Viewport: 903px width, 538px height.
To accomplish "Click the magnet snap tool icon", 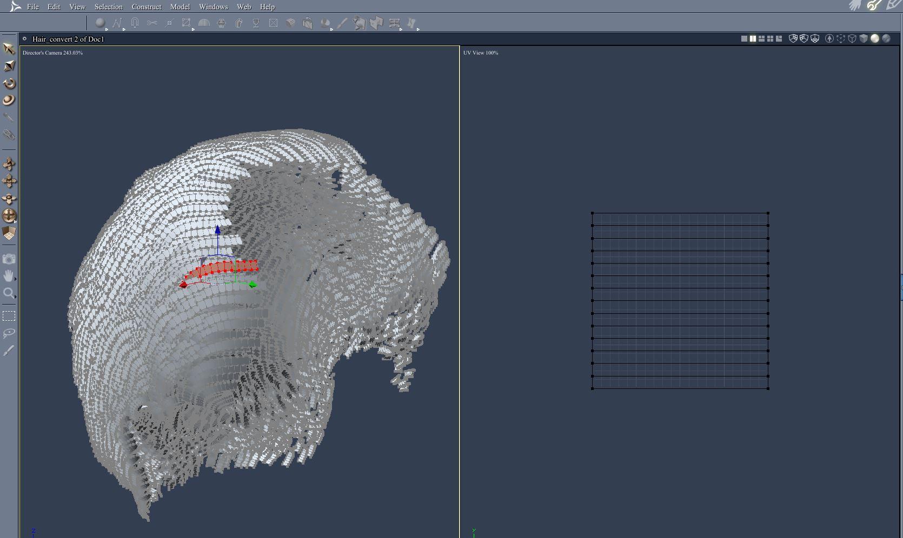I will tap(135, 23).
